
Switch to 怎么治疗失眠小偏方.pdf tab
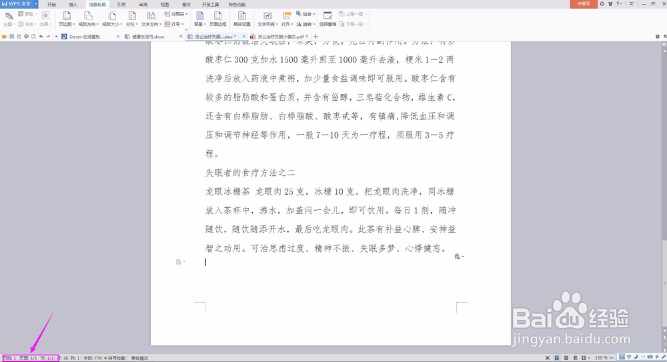pyautogui.click(x=280, y=37)
